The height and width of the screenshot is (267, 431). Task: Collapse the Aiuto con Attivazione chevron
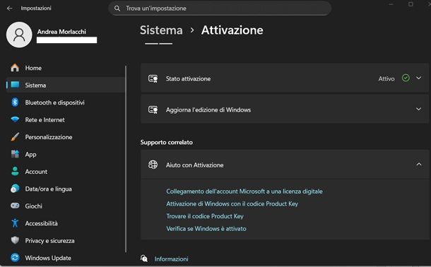(x=418, y=165)
